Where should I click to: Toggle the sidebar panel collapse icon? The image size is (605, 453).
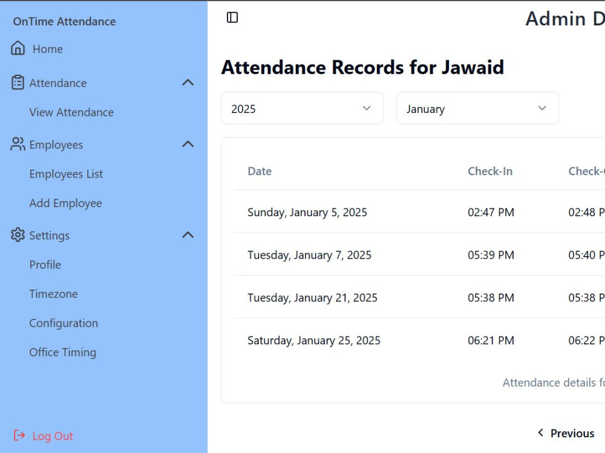pos(232,18)
